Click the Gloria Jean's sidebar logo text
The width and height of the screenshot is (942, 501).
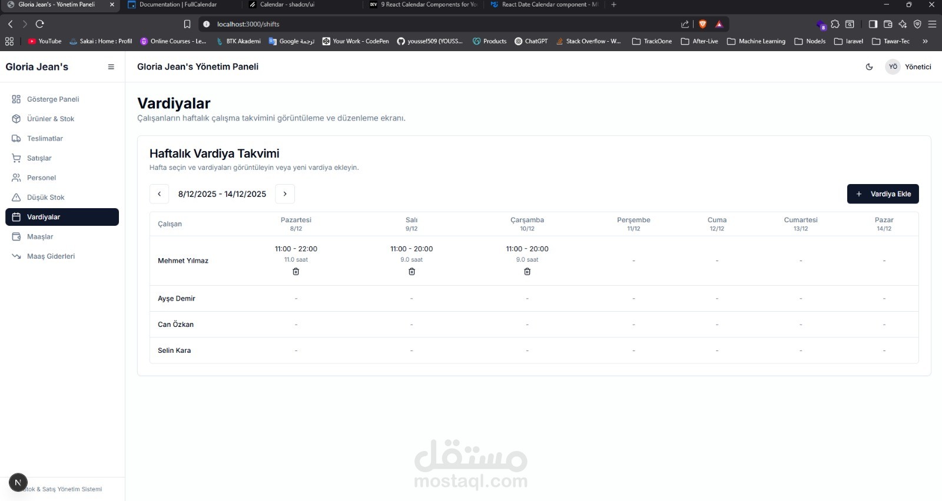[x=37, y=67]
